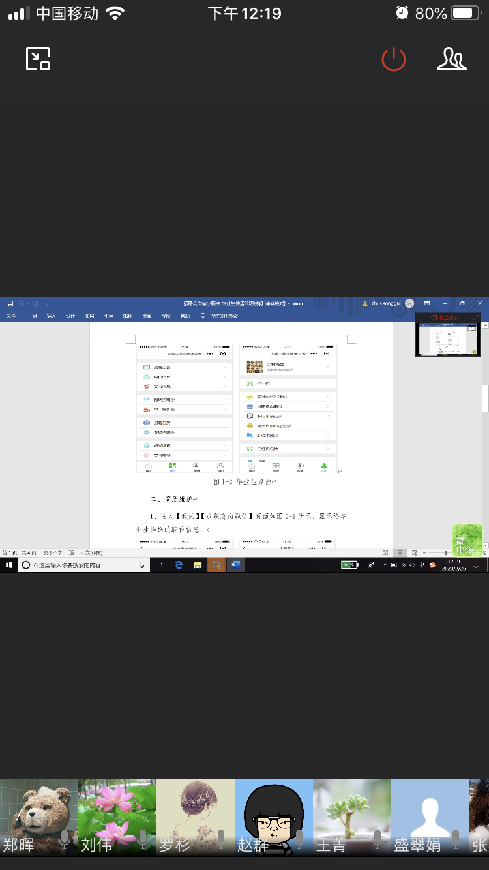The height and width of the screenshot is (870, 489).
Task: Tap the microphone icon on 刘伟's tile
Action: coord(143,839)
